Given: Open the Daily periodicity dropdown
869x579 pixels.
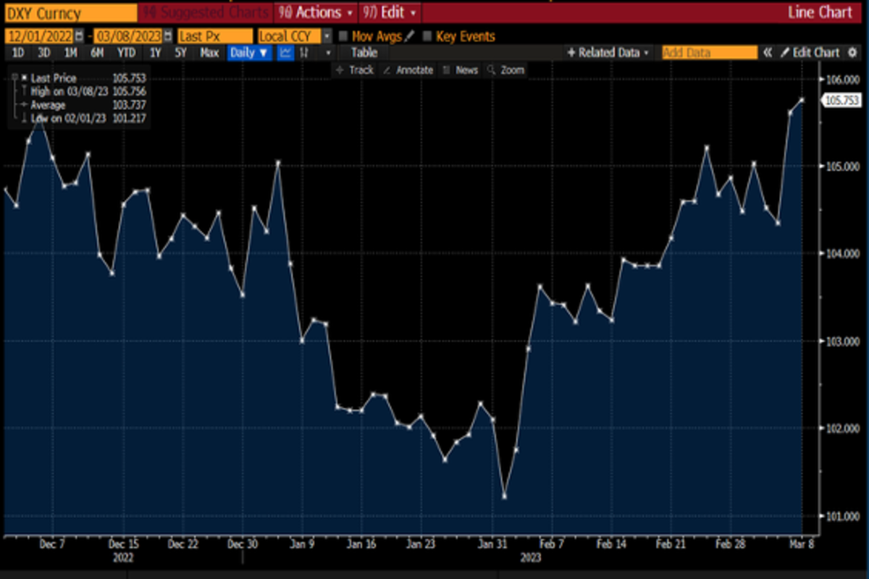Looking at the screenshot, I should point(250,53).
